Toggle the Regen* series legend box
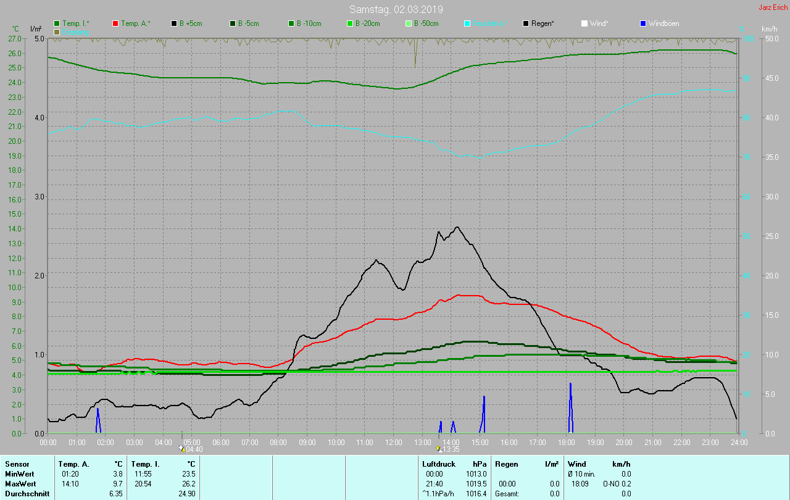This screenshot has height=500, width=790. [x=526, y=23]
